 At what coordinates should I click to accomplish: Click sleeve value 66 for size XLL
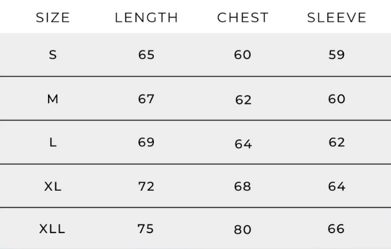point(337,229)
